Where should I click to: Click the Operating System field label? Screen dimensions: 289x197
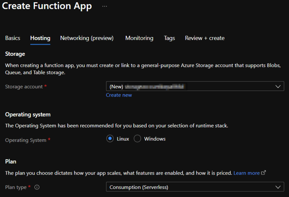click(26, 140)
